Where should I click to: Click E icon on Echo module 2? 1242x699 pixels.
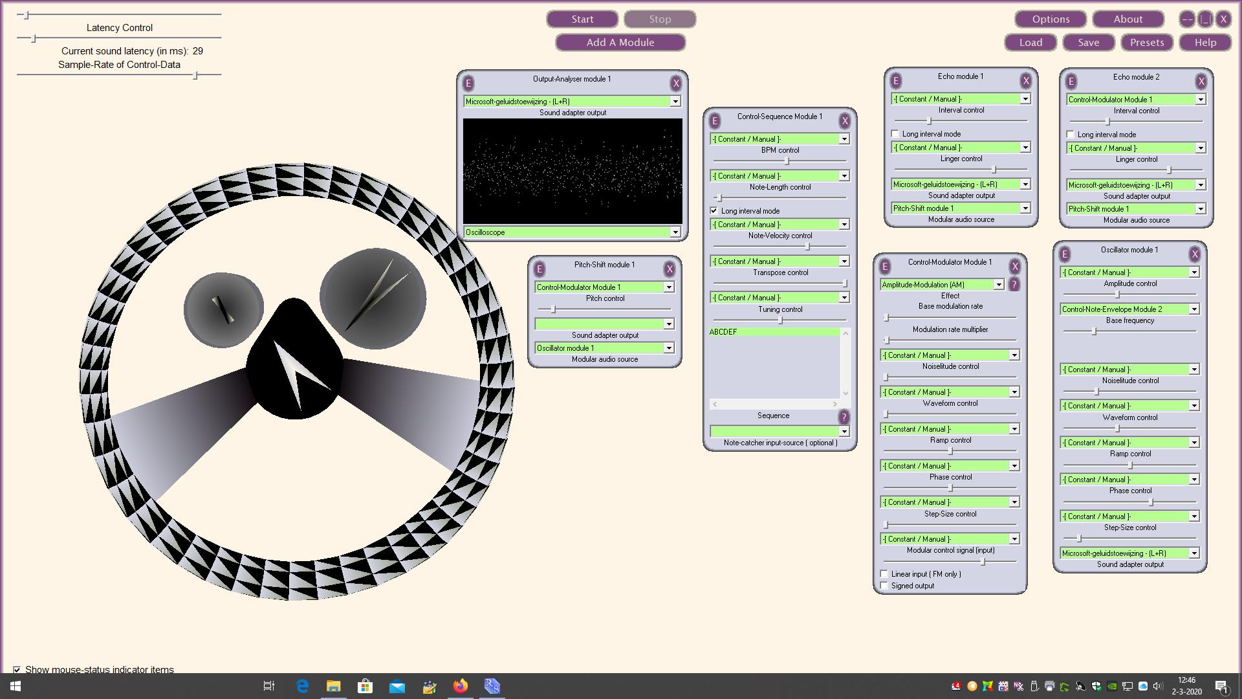(1071, 82)
